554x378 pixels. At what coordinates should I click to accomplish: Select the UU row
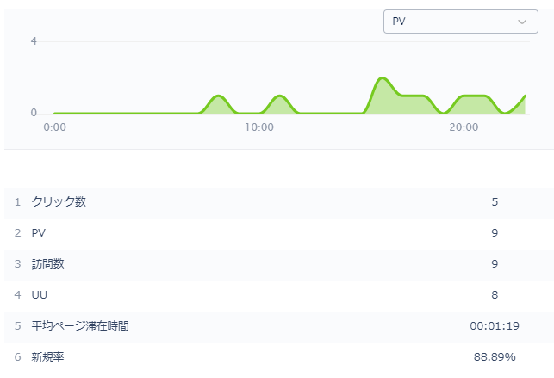[x=277, y=294]
